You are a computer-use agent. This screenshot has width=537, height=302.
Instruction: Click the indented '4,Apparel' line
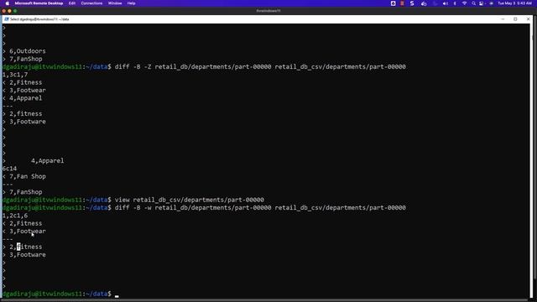pos(47,160)
